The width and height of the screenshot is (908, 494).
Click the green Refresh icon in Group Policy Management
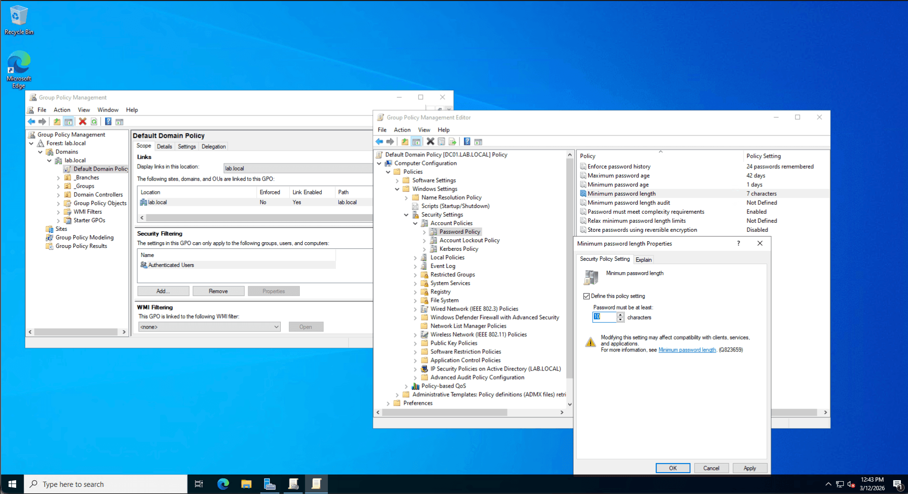tap(94, 122)
